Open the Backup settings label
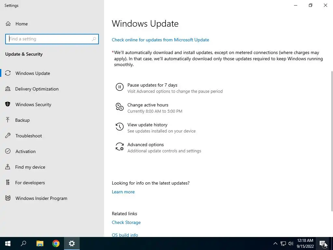This screenshot has width=333, height=250. click(x=22, y=120)
